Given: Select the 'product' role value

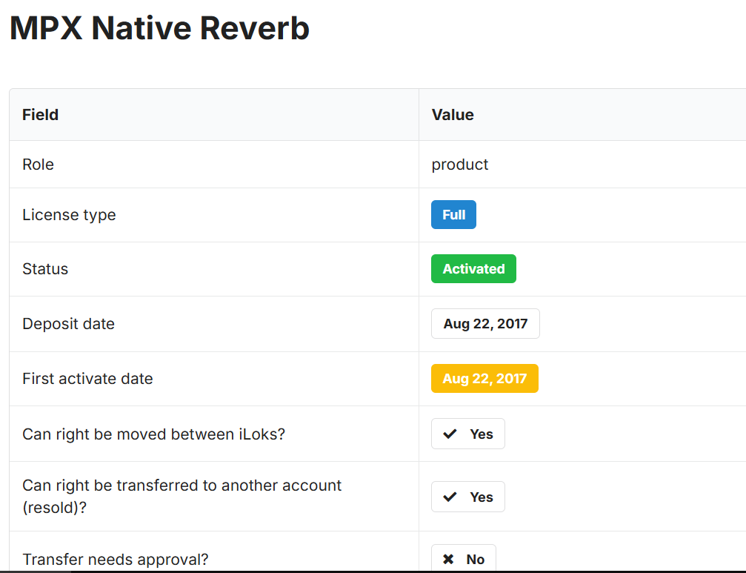Looking at the screenshot, I should [x=459, y=165].
